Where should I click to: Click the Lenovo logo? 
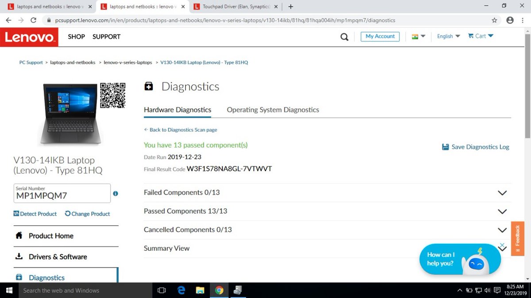[x=29, y=37]
